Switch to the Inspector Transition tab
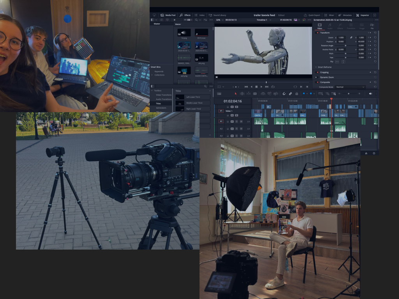This screenshot has width=399, height=299. coord(351,26)
